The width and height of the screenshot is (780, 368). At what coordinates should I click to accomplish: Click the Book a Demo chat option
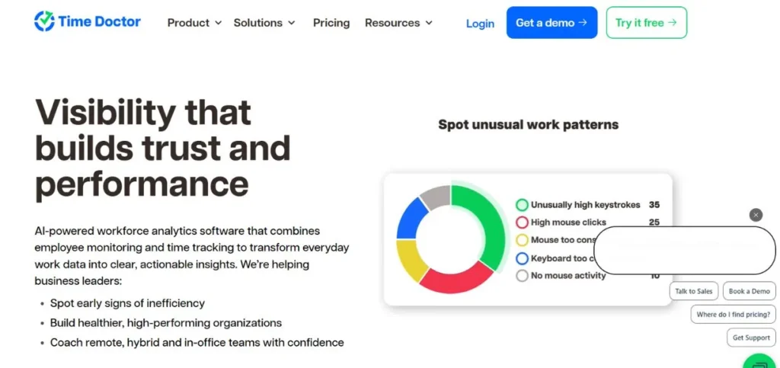tap(750, 291)
